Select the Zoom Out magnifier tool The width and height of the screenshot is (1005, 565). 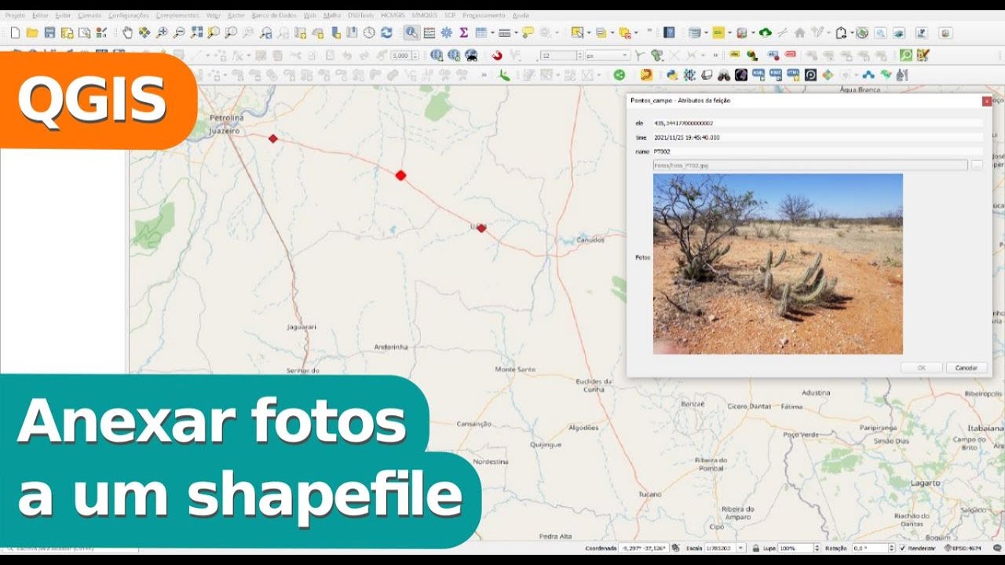tap(179, 33)
